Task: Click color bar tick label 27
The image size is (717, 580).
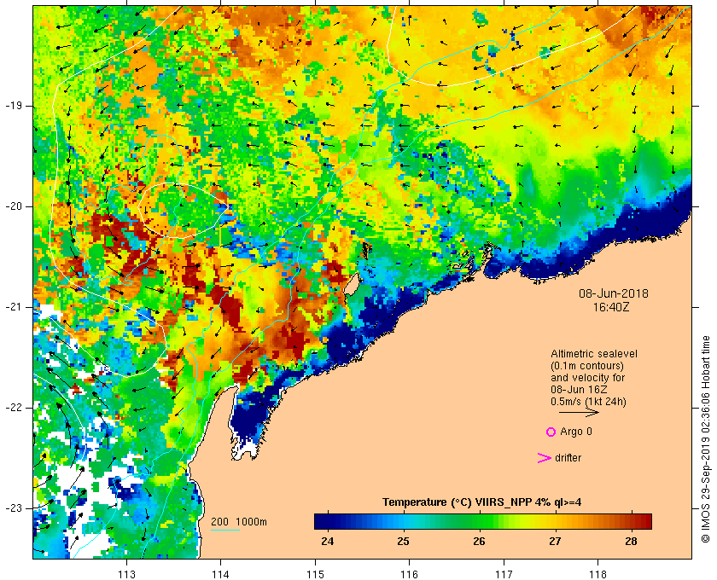Action: pos(555,541)
